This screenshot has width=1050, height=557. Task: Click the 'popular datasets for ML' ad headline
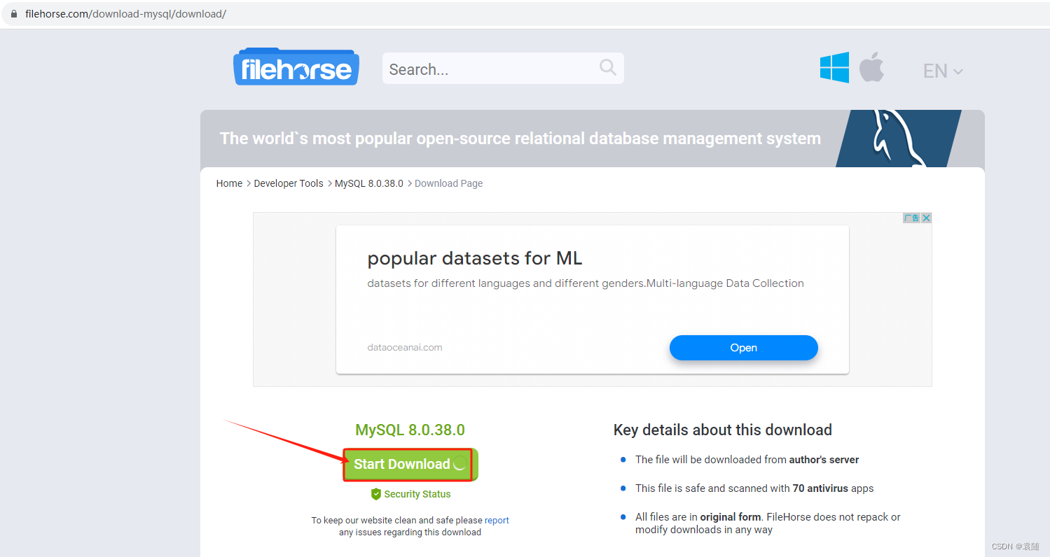(475, 258)
